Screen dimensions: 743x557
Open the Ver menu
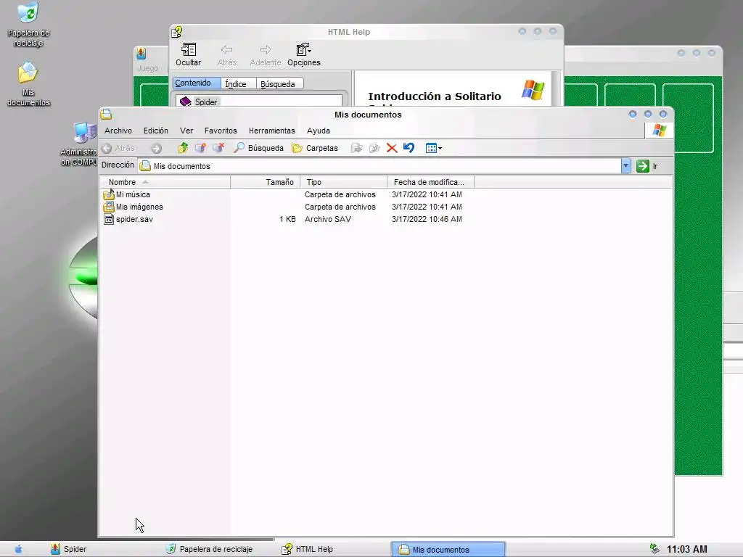coord(186,131)
